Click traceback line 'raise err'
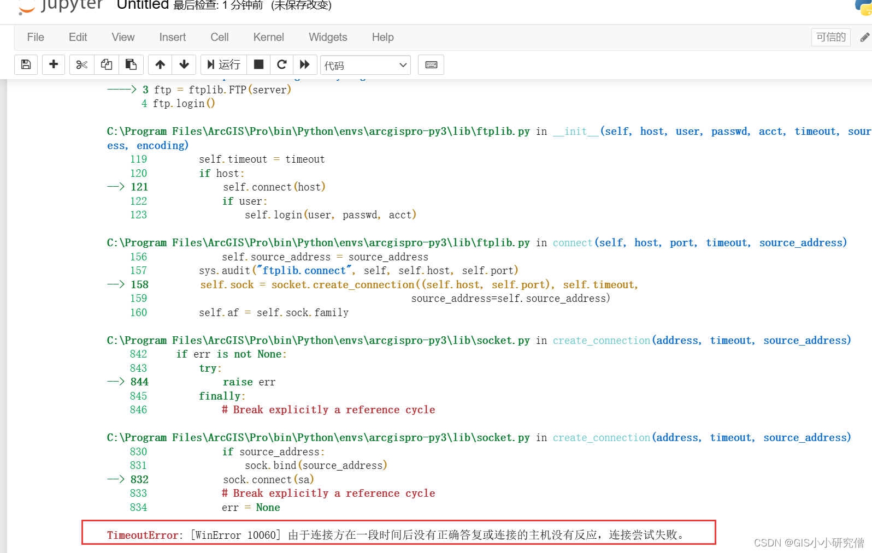This screenshot has width=872, height=553. 249,382
